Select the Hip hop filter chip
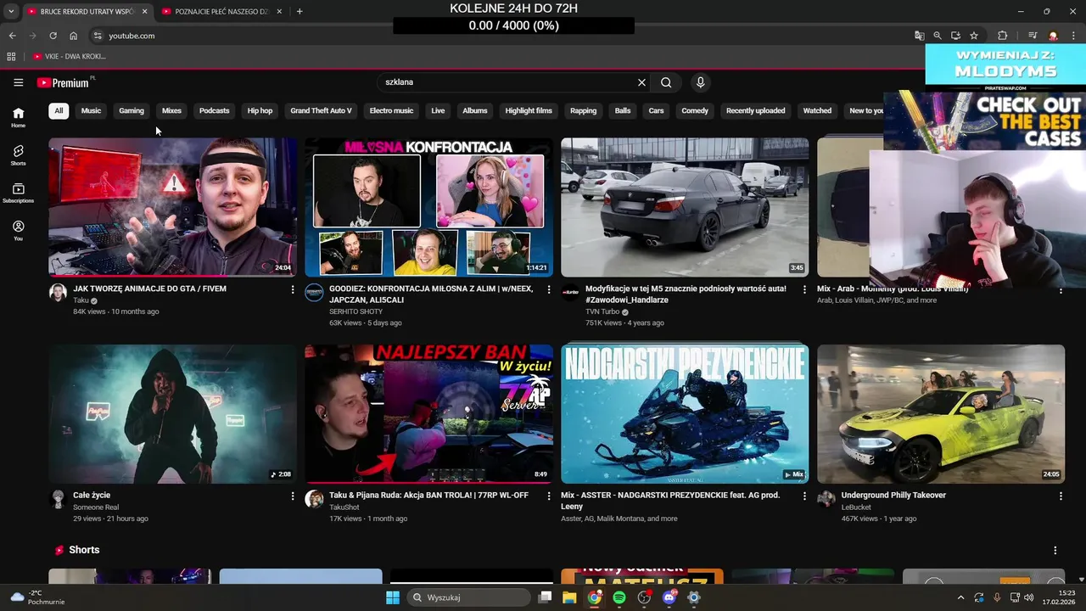The width and height of the screenshot is (1086, 611). [x=260, y=110]
